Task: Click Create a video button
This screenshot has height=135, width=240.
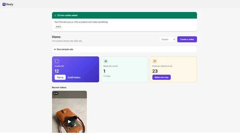Action: coord(187,39)
